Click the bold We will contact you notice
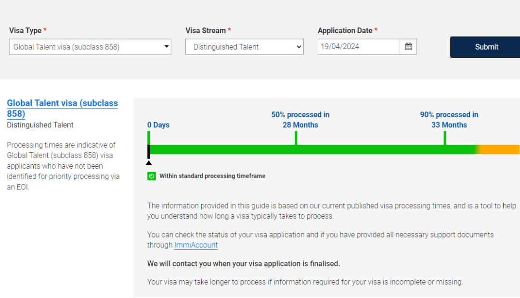Viewport: 520px width, 298px height. (243, 264)
